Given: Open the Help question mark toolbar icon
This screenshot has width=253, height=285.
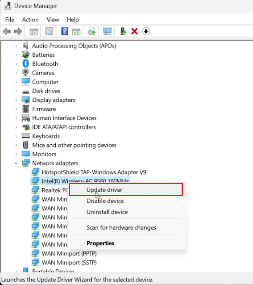Looking at the screenshot, I should tap(64, 31).
